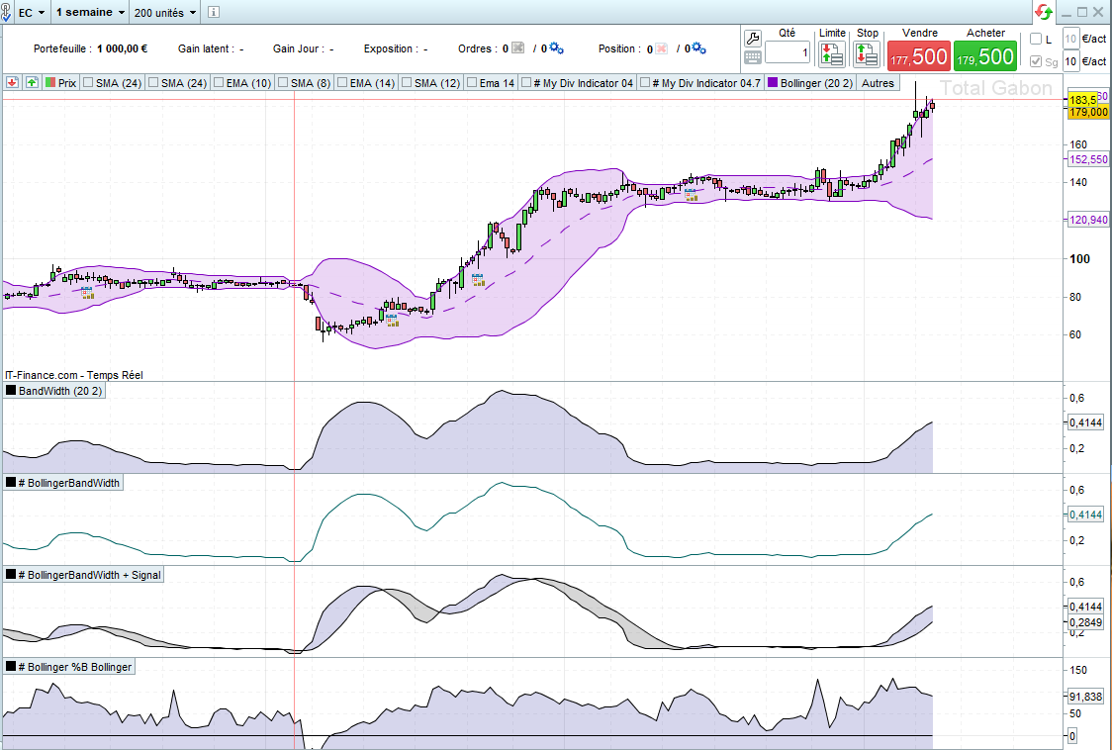Click the red down-arrow indicator icon

click(12, 83)
